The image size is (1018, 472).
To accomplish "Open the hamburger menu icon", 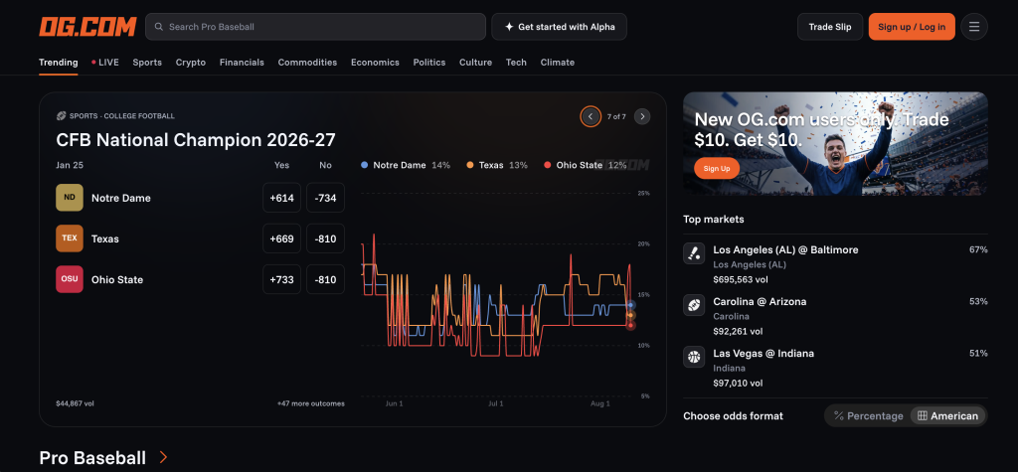I will point(974,27).
